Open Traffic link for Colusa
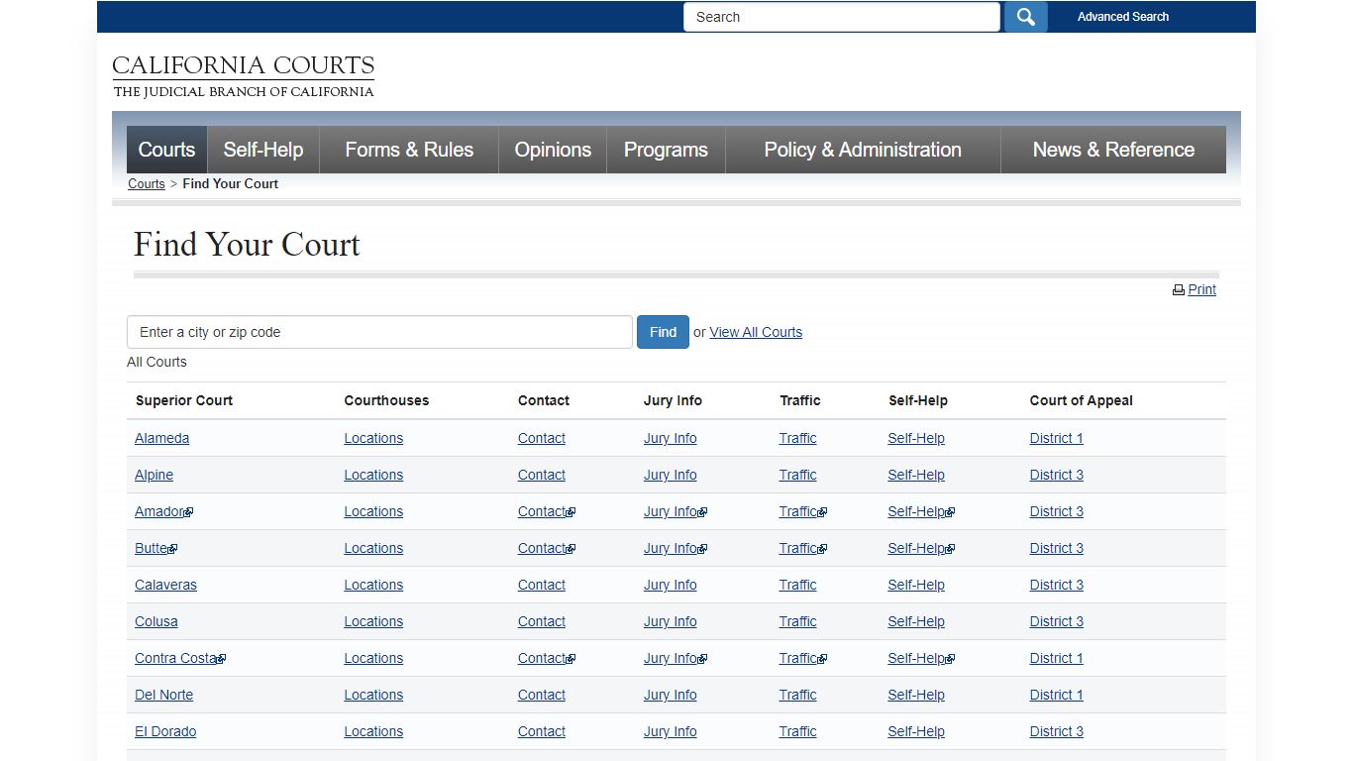The width and height of the screenshot is (1353, 761). [798, 621]
